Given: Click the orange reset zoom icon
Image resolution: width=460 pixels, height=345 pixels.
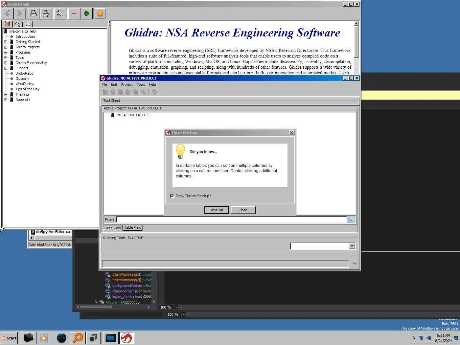Looking at the screenshot, I should pos(100,13).
